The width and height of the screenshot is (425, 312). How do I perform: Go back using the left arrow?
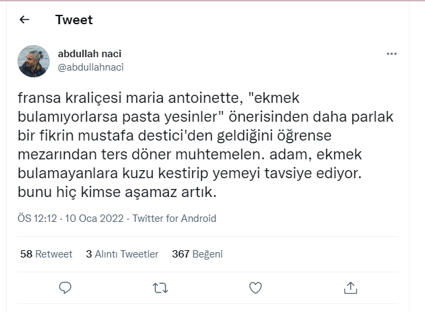[25, 20]
